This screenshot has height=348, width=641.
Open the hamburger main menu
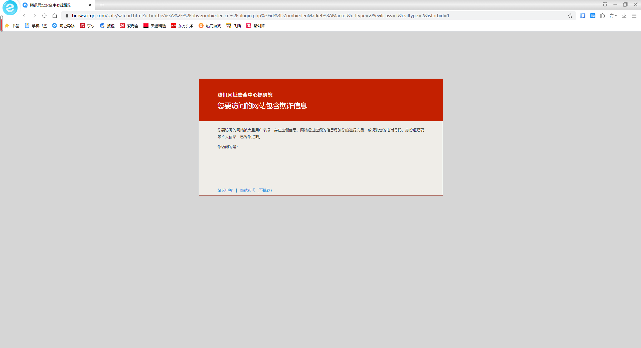[634, 16]
